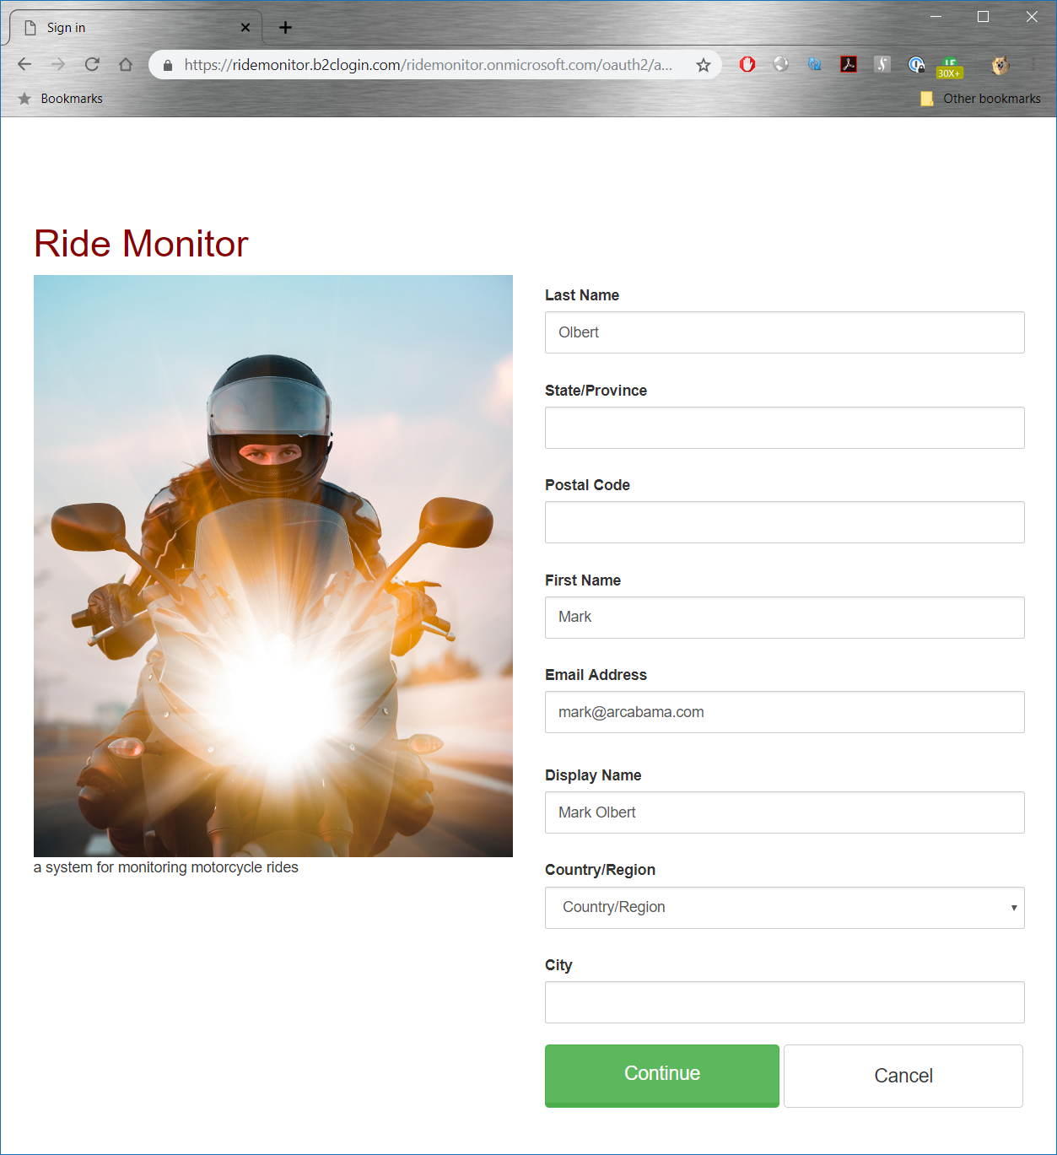Click the City field
Image resolution: width=1057 pixels, height=1155 pixels.
coord(785,1002)
